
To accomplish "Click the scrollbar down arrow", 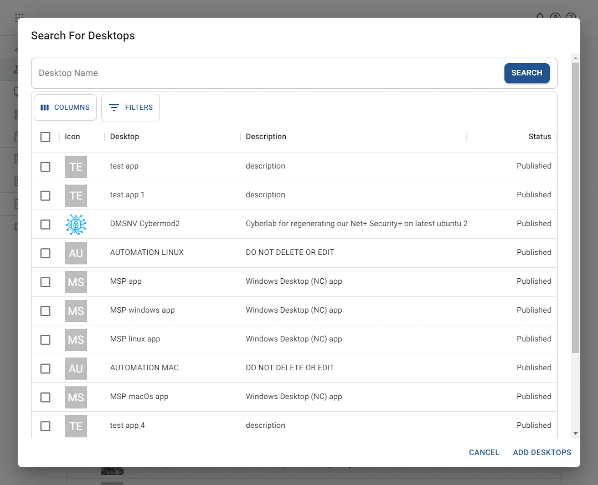I will pyautogui.click(x=575, y=433).
